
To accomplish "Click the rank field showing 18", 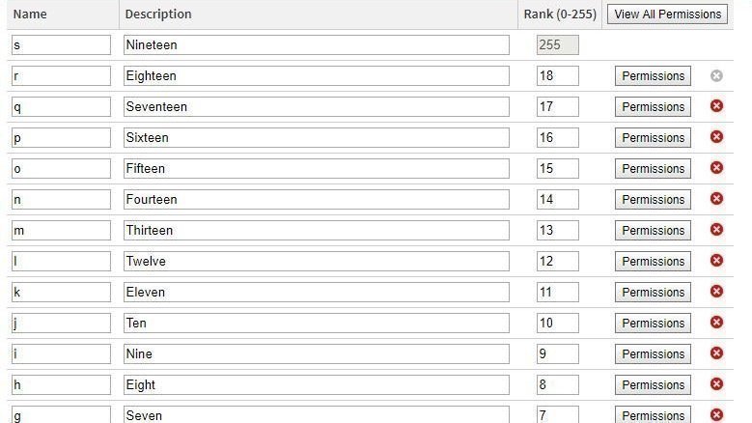I will coord(558,76).
